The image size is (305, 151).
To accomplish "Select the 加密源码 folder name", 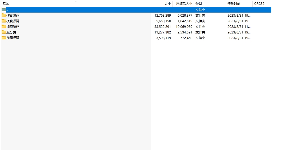I will click(13, 27).
